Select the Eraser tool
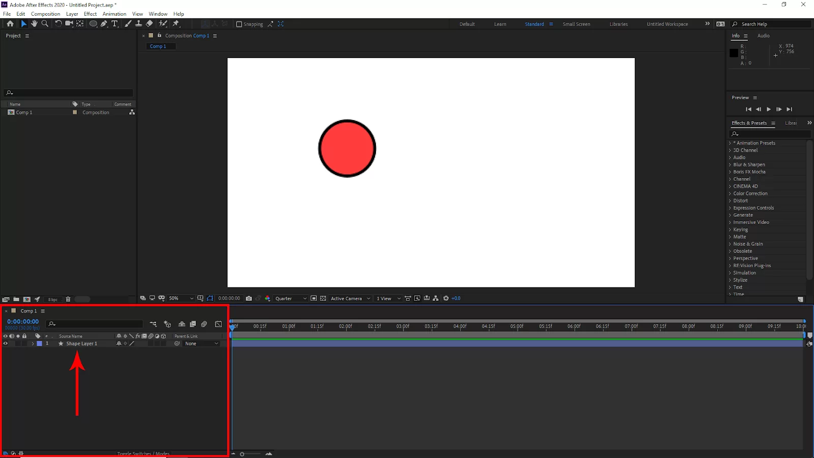This screenshot has width=814, height=458. [x=149, y=24]
